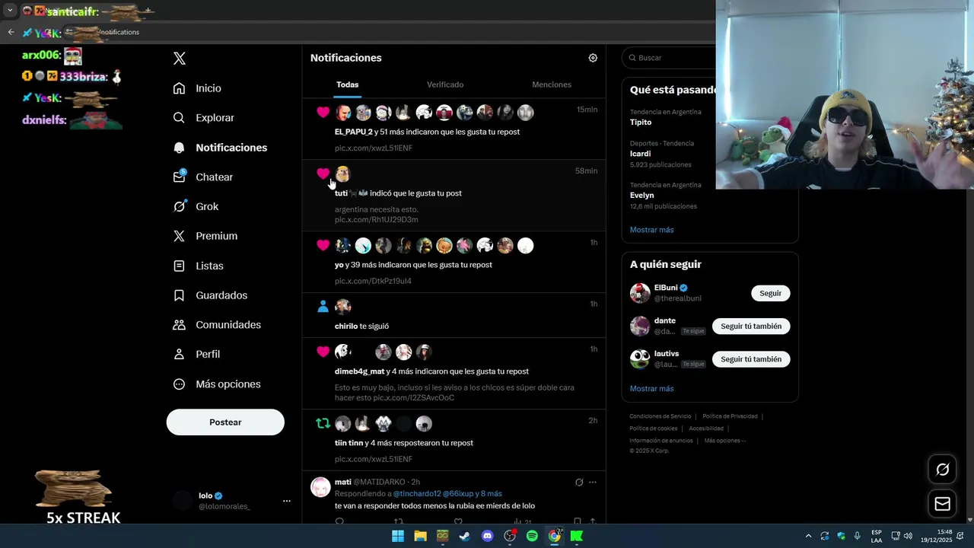Open Premium in the sidebar
Viewport: 974px width, 548px height.
tap(205, 236)
